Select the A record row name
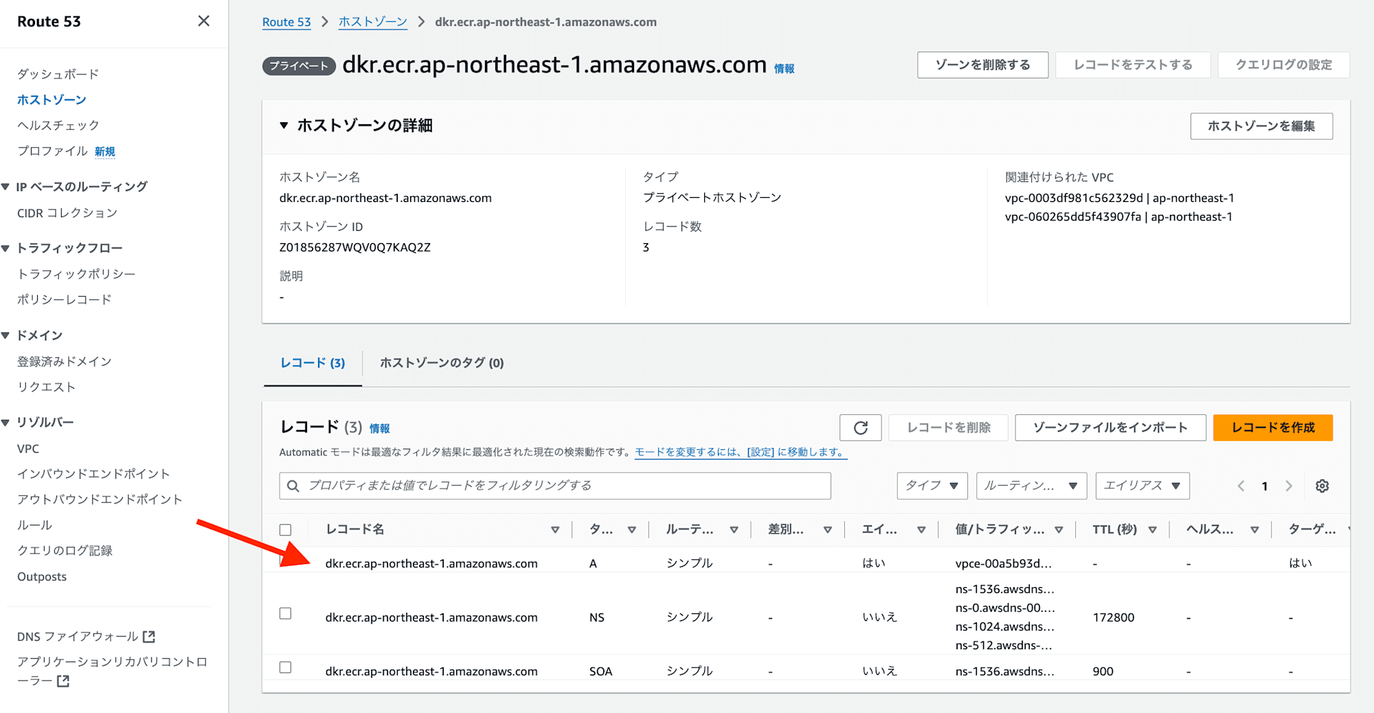 coord(431,563)
